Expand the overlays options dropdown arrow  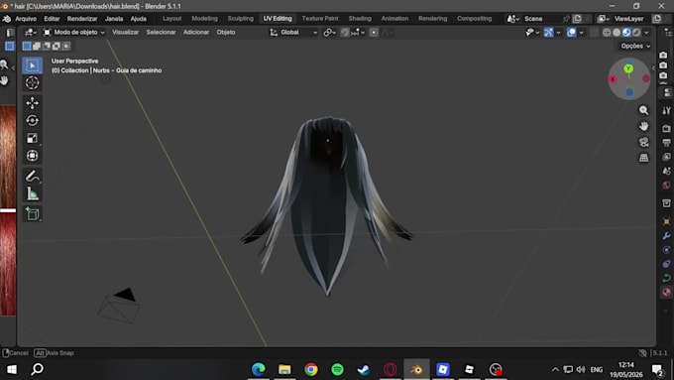(581, 33)
